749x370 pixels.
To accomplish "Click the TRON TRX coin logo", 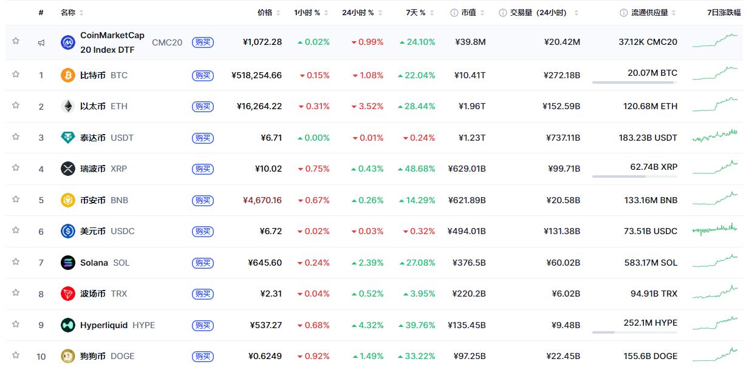I will [x=68, y=294].
